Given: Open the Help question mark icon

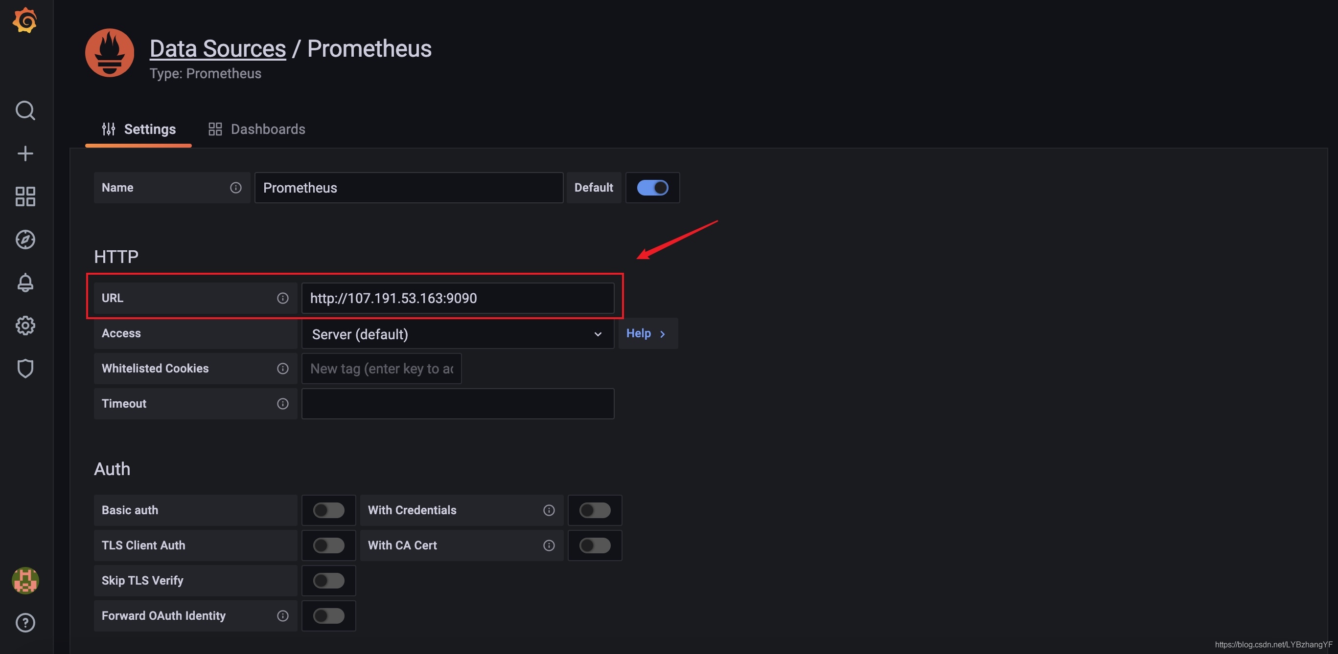Looking at the screenshot, I should coord(25,623).
